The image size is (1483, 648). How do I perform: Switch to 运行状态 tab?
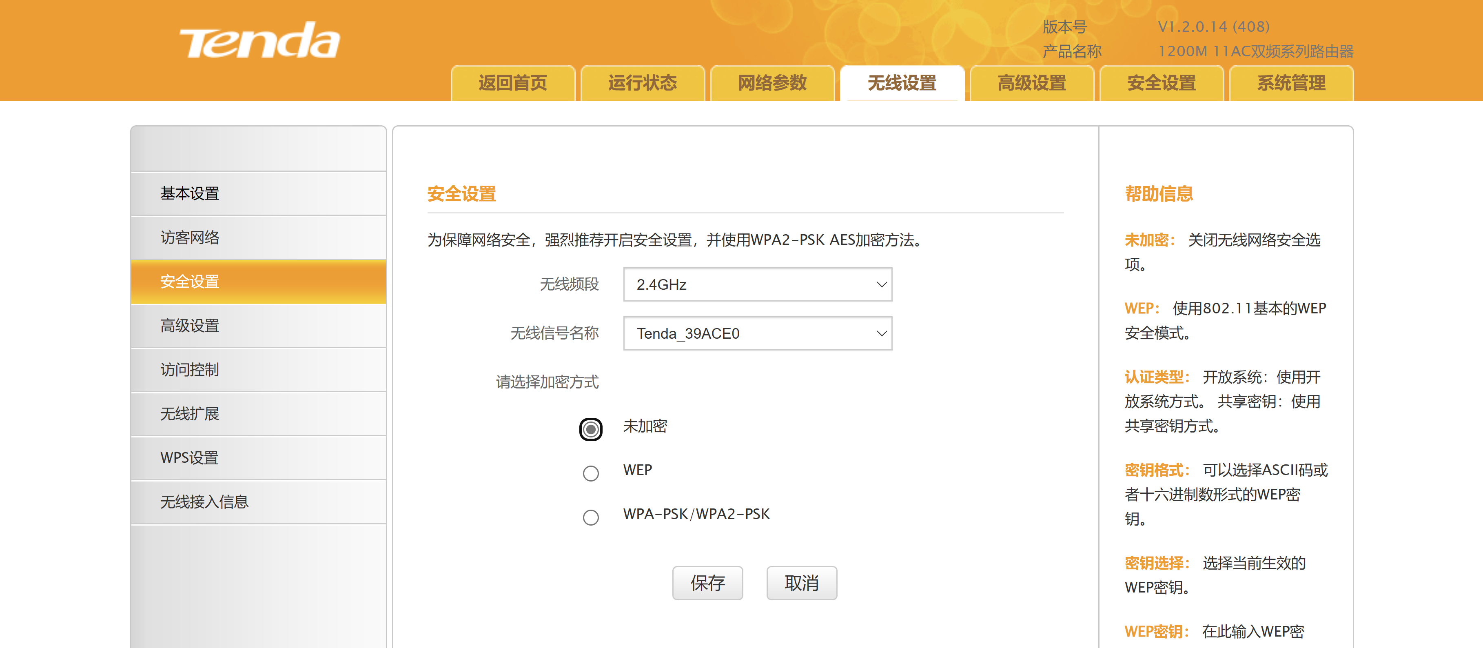(642, 84)
